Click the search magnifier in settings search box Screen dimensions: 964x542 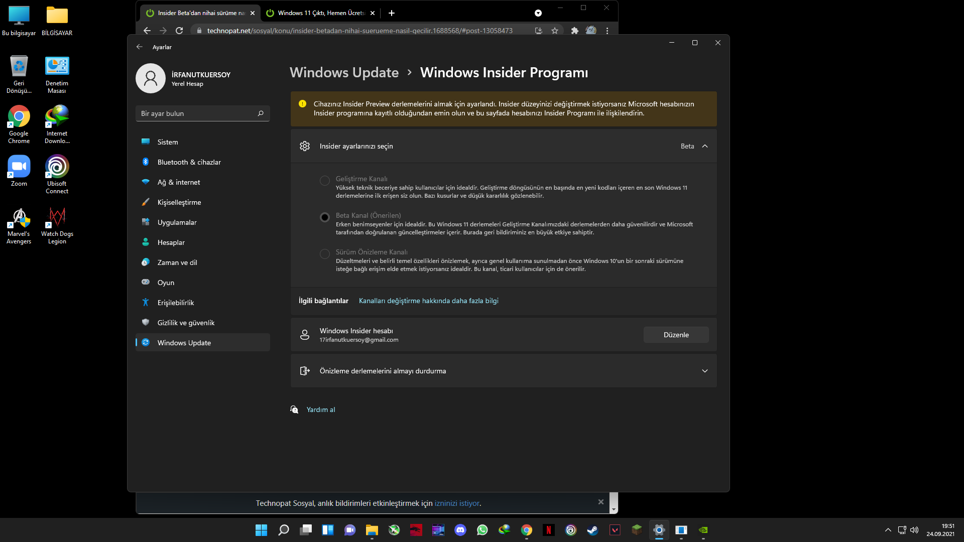(261, 113)
